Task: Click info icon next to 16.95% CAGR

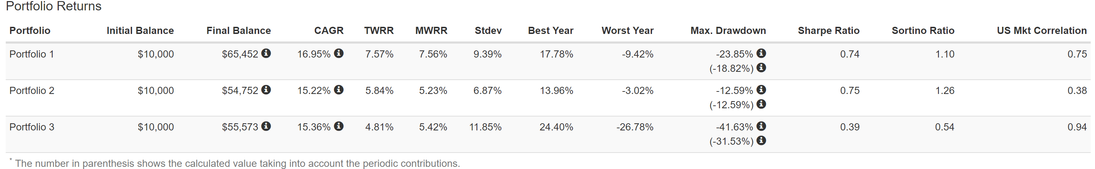Action: coord(339,53)
